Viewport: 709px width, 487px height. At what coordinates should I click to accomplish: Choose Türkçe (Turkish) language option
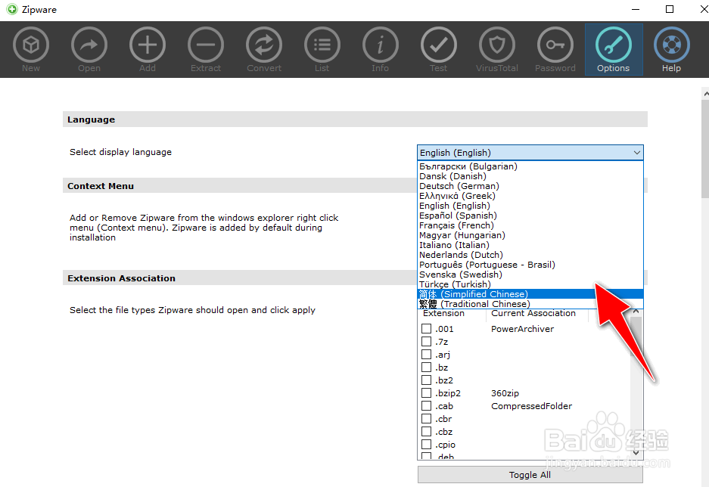point(530,284)
